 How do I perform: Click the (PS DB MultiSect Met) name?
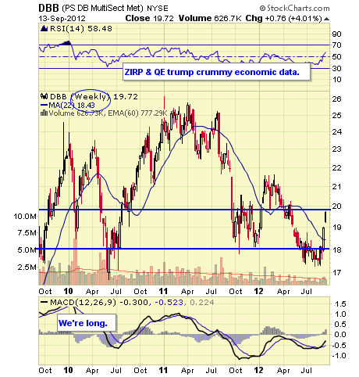click(x=103, y=9)
